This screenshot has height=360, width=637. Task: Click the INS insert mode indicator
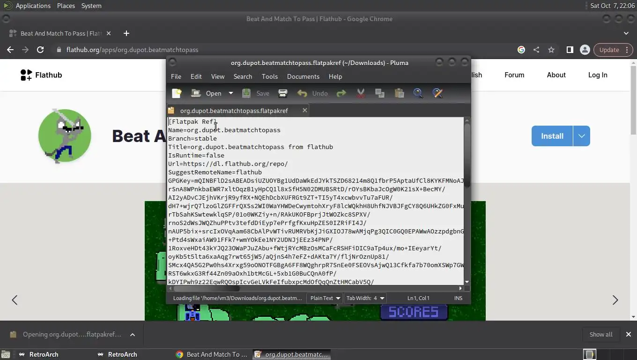click(458, 298)
